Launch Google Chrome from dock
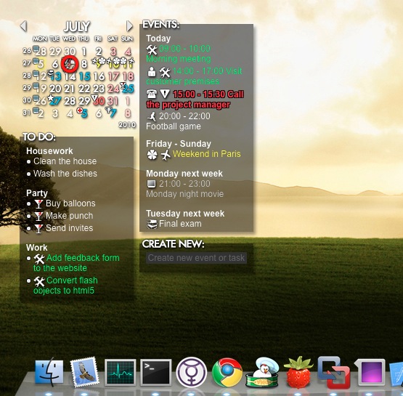Image resolution: width=403 pixels, height=396 pixels. tap(227, 372)
